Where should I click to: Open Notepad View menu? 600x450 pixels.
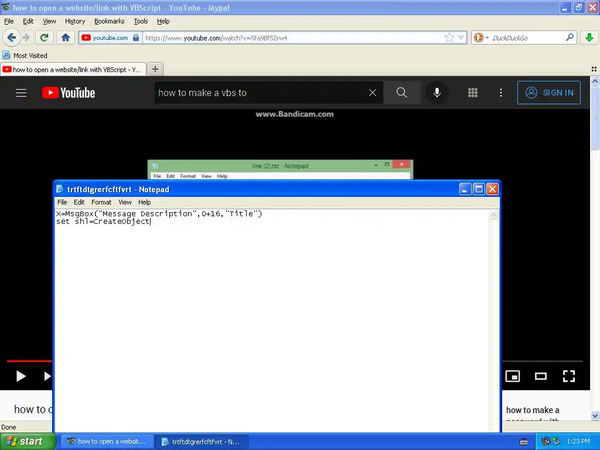[125, 202]
